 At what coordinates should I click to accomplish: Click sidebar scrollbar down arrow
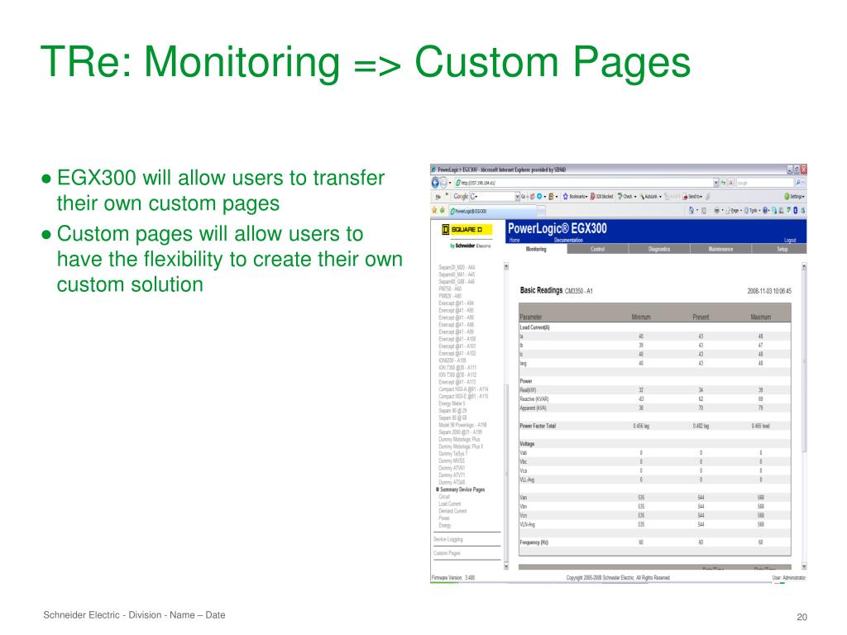click(506, 566)
